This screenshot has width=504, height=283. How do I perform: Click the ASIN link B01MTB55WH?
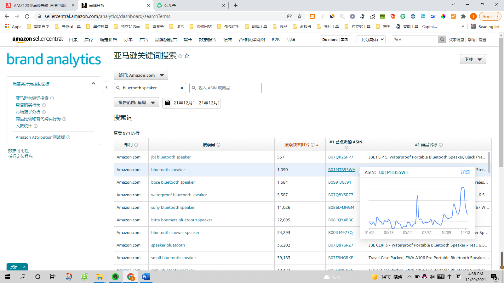click(342, 169)
